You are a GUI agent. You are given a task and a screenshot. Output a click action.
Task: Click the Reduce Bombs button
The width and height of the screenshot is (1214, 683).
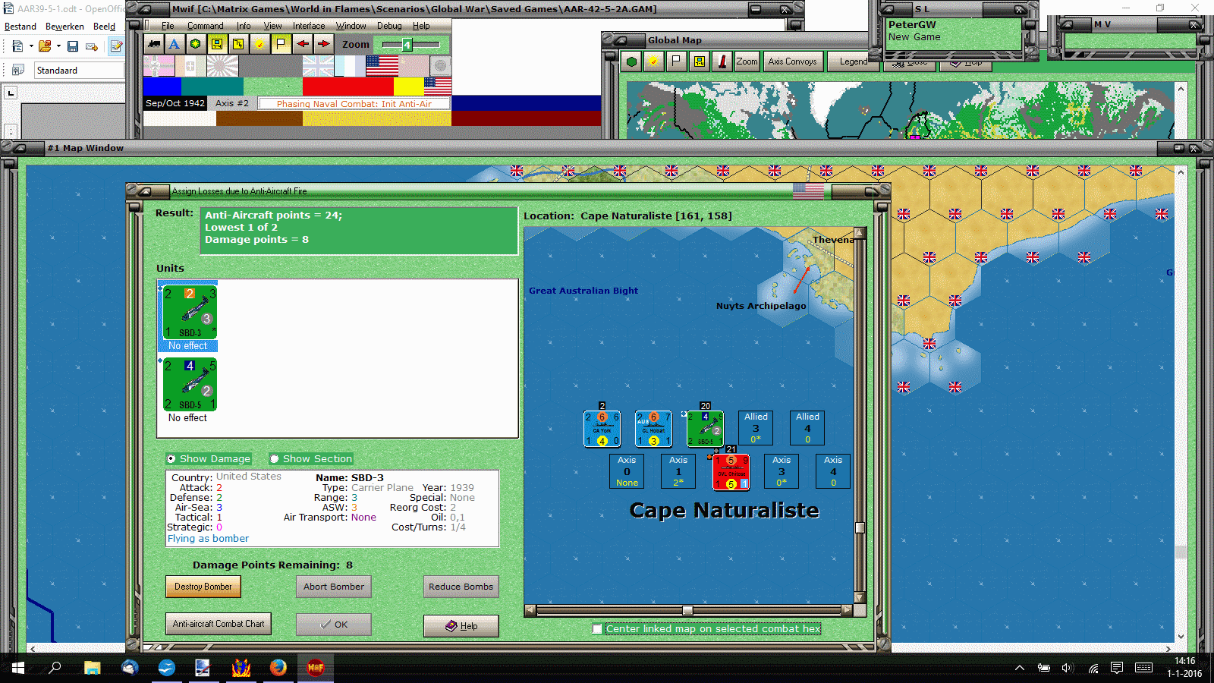click(461, 587)
